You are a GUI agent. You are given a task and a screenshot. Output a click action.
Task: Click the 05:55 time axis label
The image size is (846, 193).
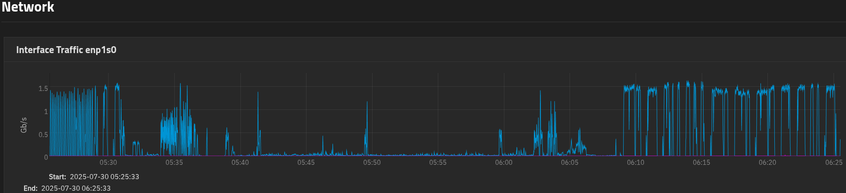438,163
